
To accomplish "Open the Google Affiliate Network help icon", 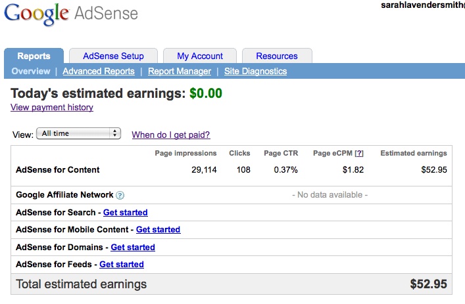I will [x=120, y=196].
